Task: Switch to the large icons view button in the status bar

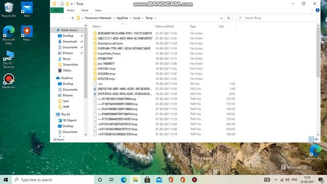Action: [317, 139]
